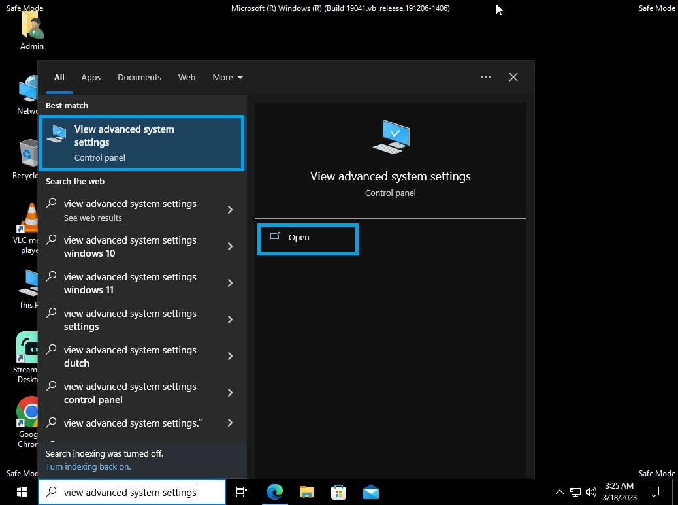
Task: Launch Microsoft Edge from the taskbar
Action: tap(275, 492)
